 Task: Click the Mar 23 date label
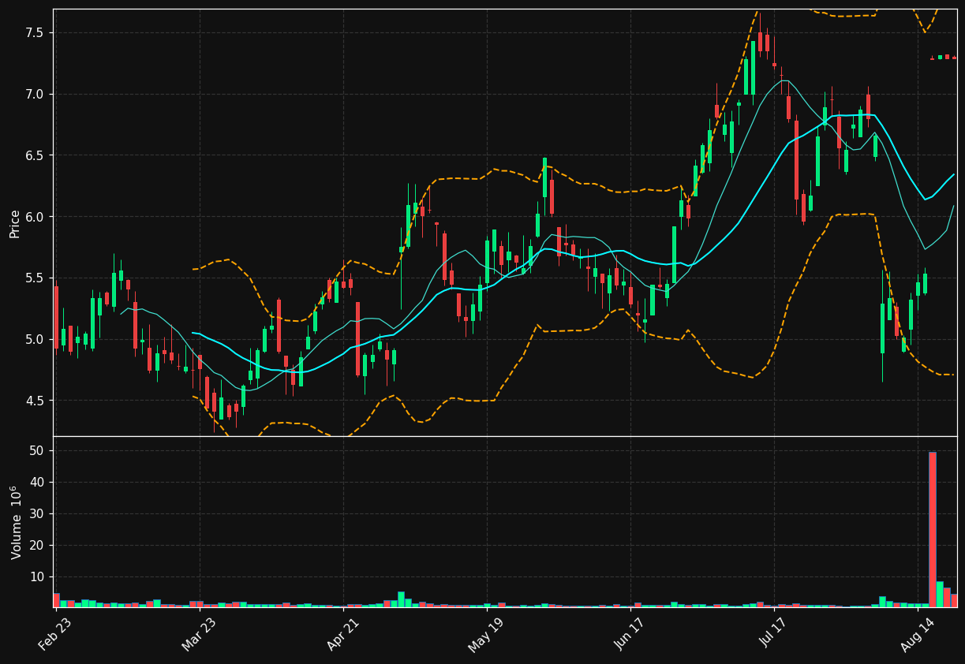[199, 634]
